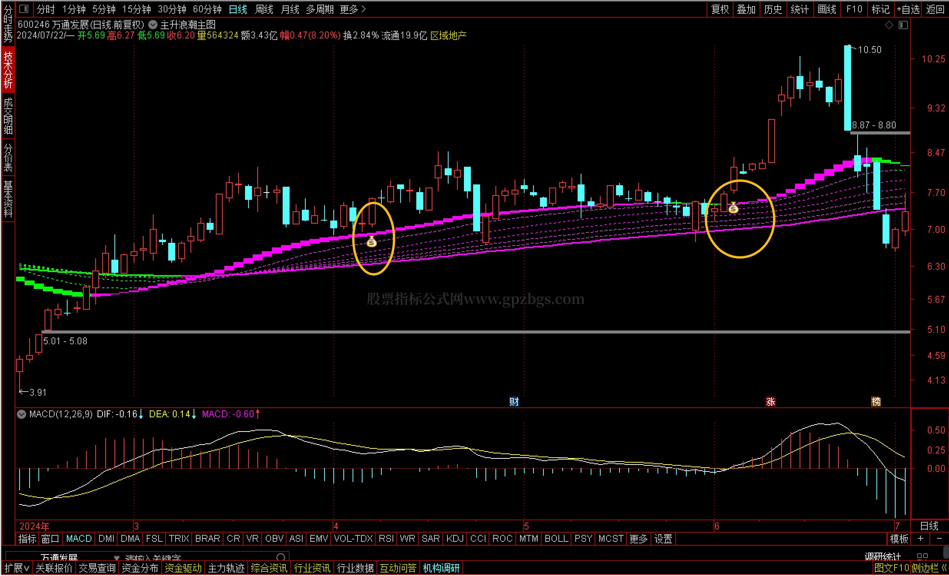Viewport: 949px width, 576px height.
Task: Select the DMI indicator tab
Action: click(x=106, y=539)
